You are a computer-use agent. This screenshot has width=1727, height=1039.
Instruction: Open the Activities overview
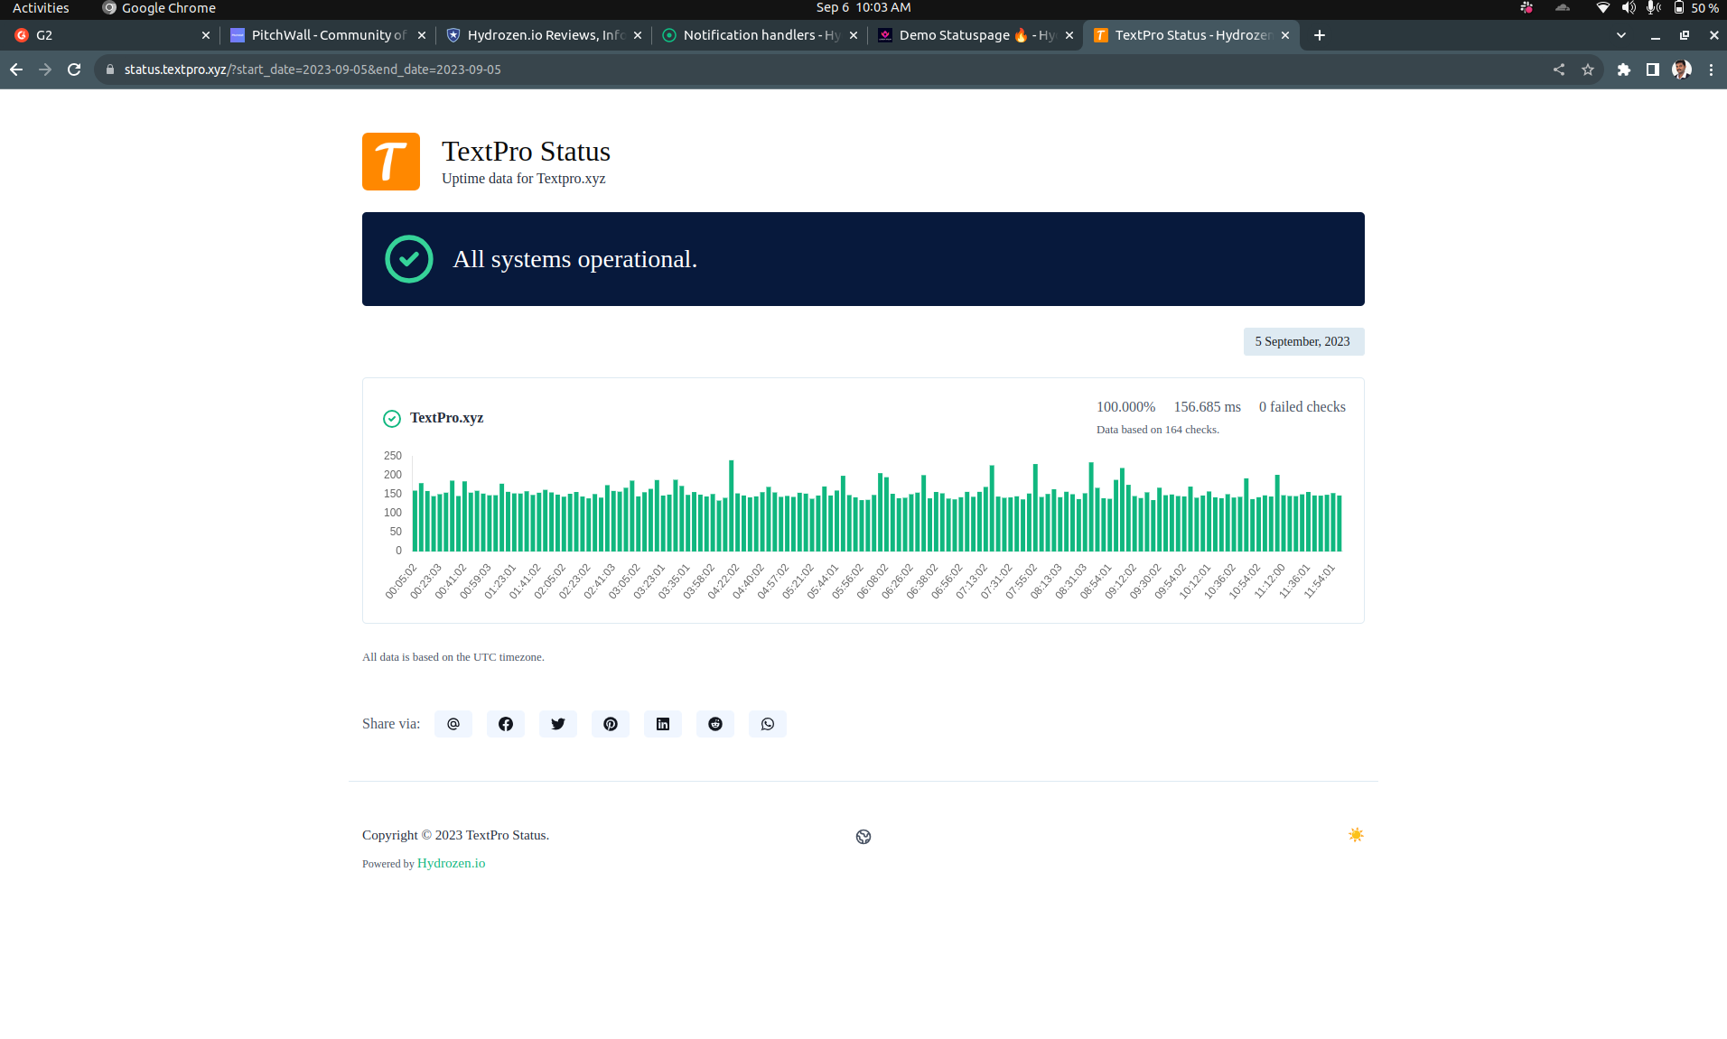[x=41, y=8]
